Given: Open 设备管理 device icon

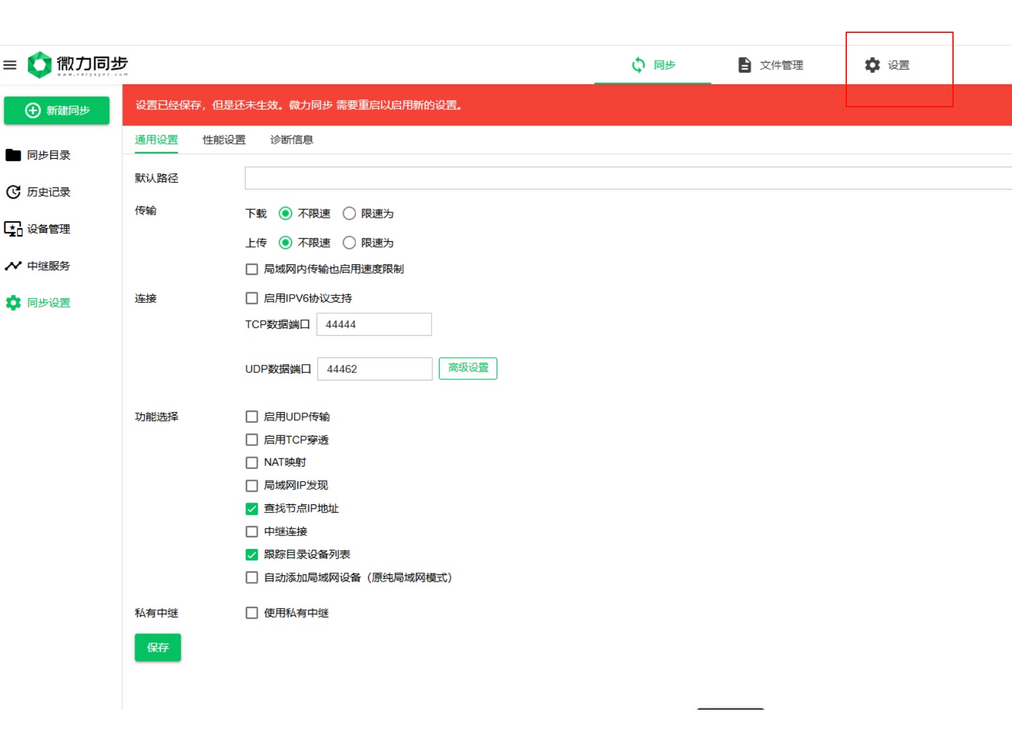Looking at the screenshot, I should click(x=13, y=229).
